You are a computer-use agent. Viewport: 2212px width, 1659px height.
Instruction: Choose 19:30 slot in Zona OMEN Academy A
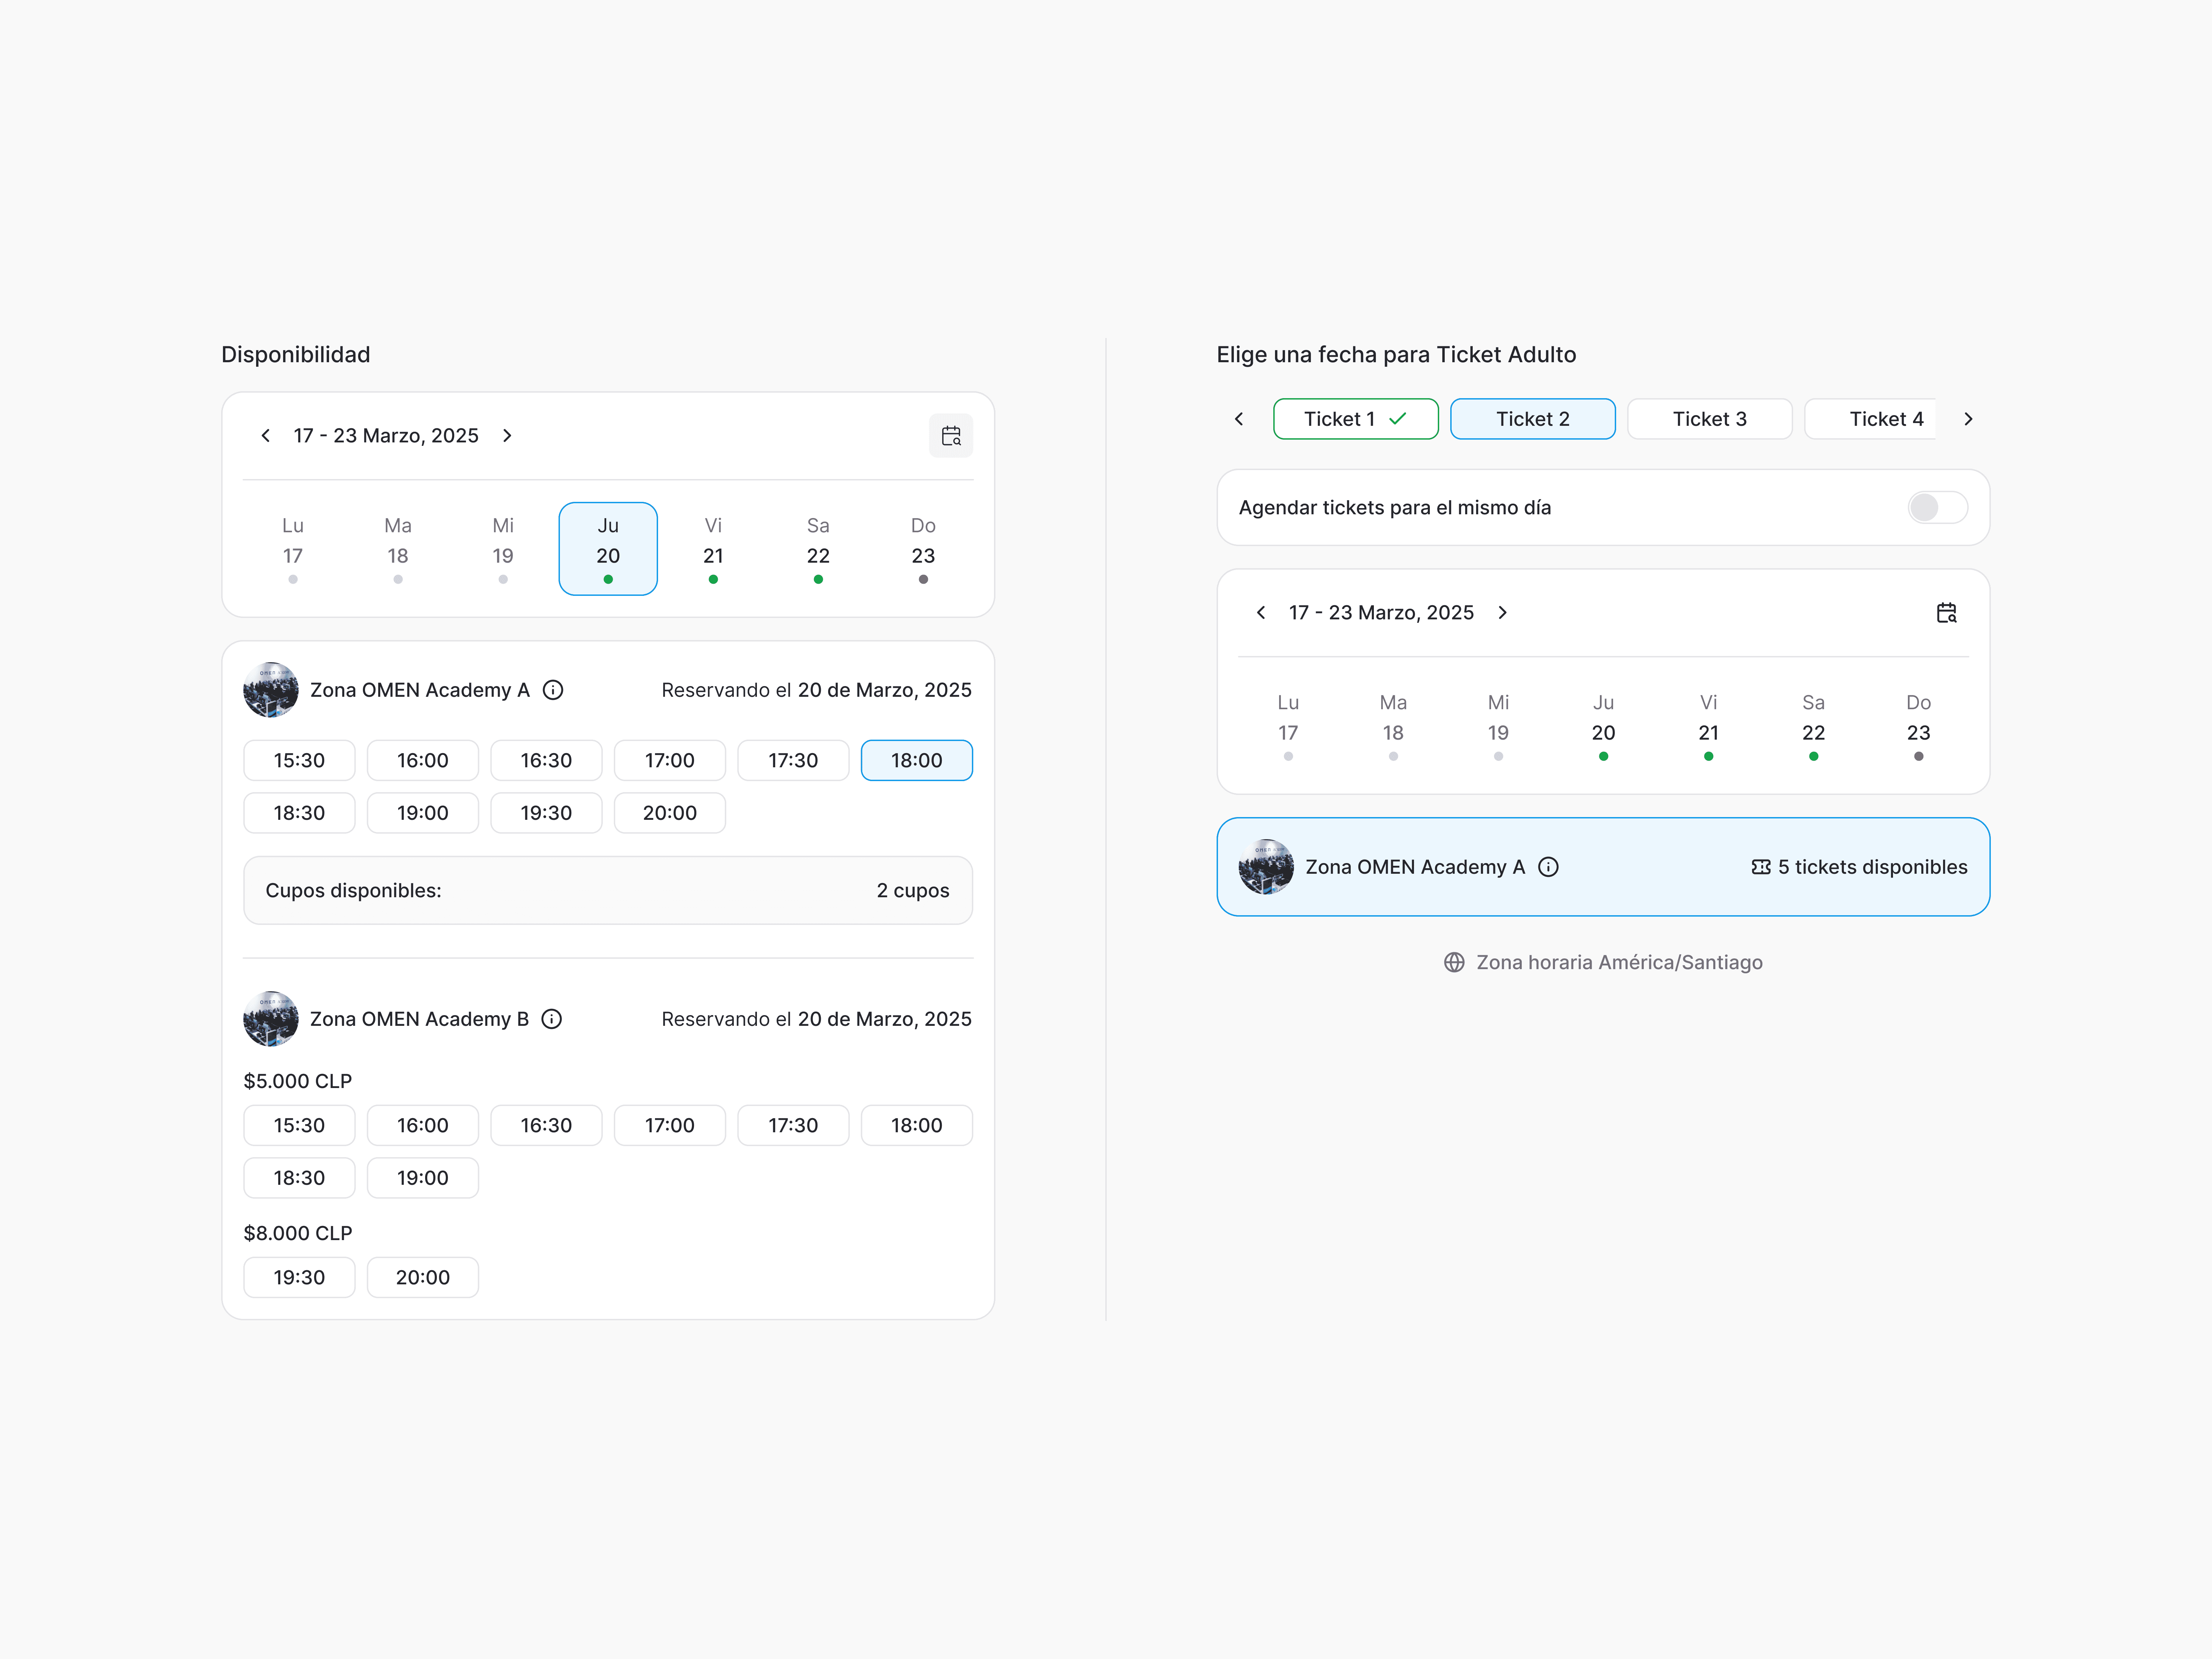coord(546,813)
